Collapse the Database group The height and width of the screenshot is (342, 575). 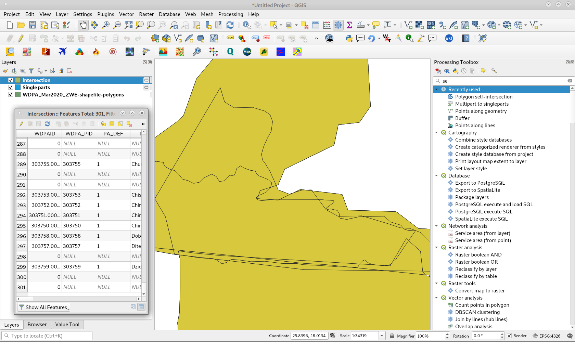pos(436,175)
